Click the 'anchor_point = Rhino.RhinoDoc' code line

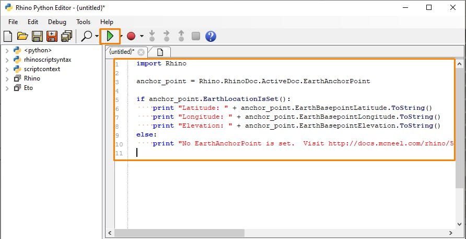[x=253, y=81]
